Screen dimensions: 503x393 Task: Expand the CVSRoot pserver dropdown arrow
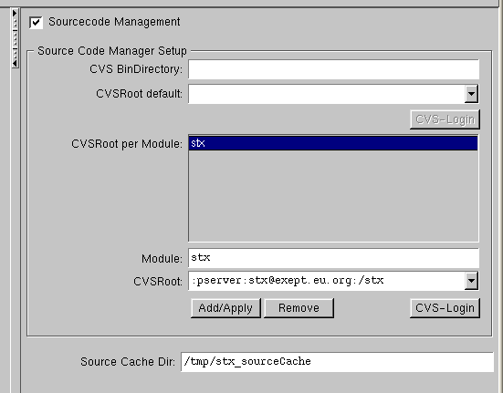click(471, 281)
